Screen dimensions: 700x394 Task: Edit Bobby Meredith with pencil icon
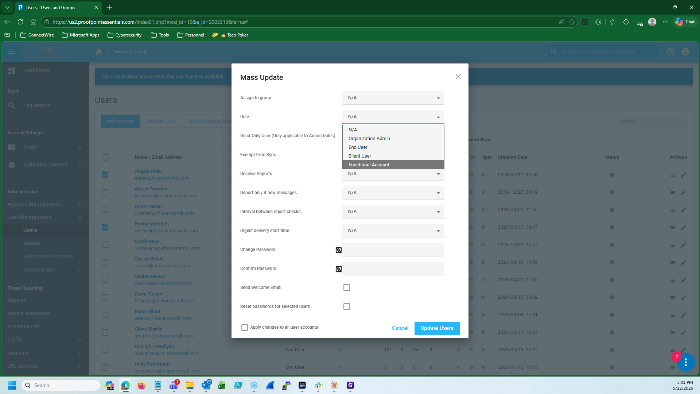click(x=684, y=228)
